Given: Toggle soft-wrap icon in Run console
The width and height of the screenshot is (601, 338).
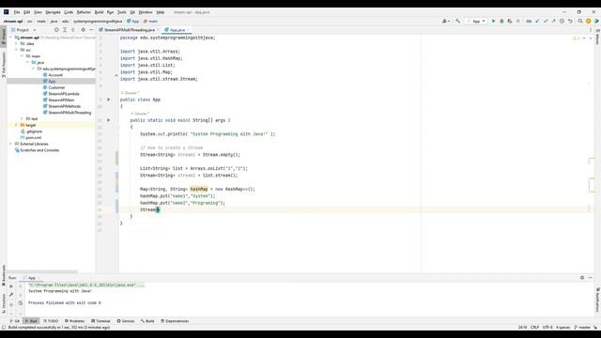Looking at the screenshot, I should pos(21,303).
